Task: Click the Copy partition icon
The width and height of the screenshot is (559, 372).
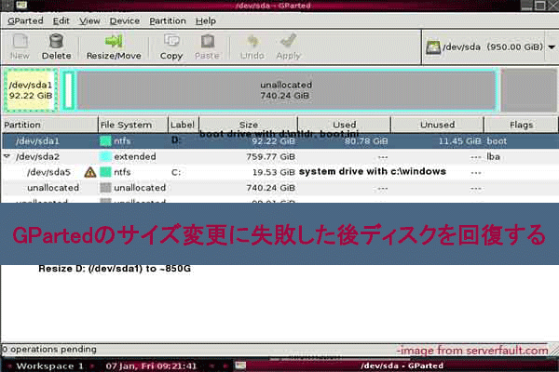Action: [171, 41]
